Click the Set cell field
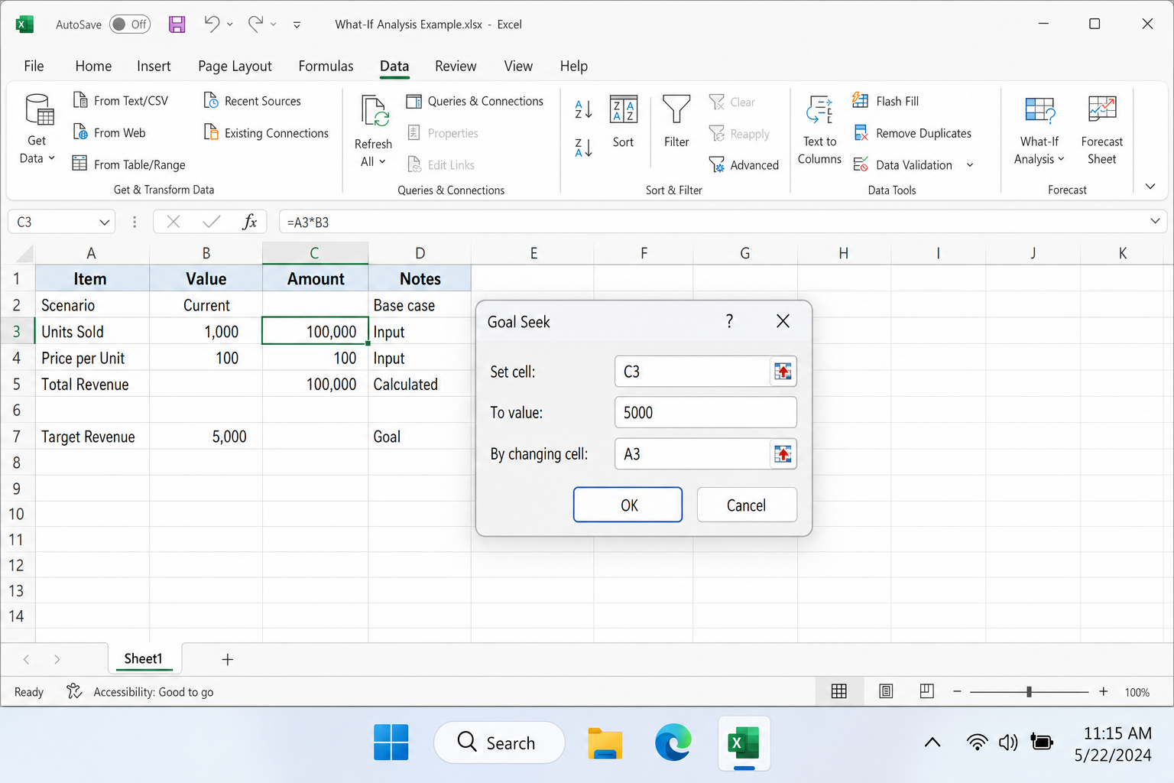 (x=692, y=372)
